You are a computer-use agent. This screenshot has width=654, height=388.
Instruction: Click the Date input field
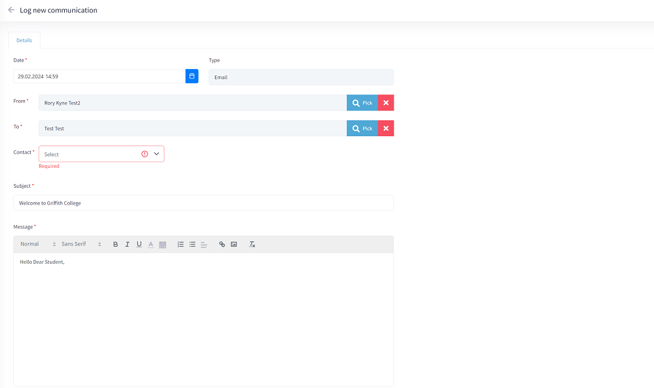click(x=99, y=76)
